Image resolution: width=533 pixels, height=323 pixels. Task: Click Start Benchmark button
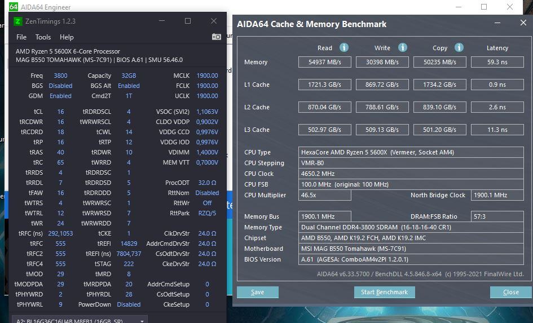[x=385, y=292]
